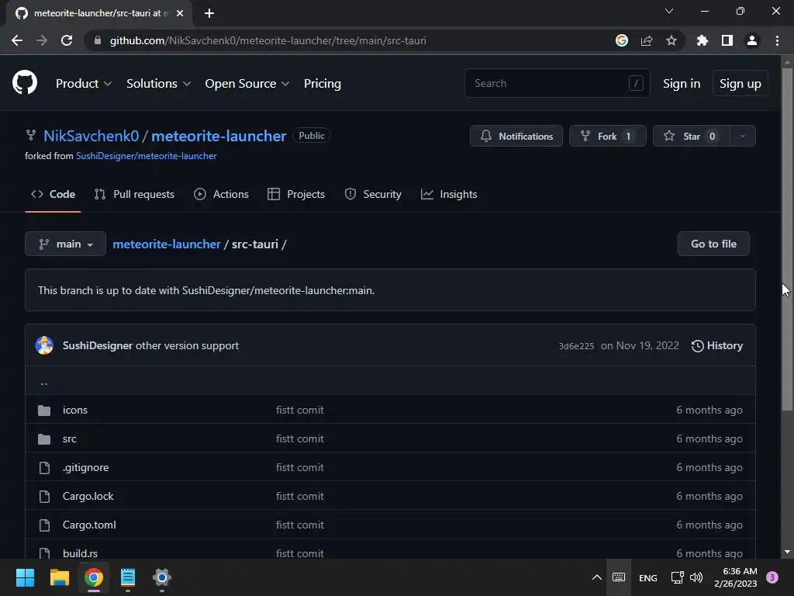Click the page vertical scrollbar
The image size is (794, 596).
(787, 239)
